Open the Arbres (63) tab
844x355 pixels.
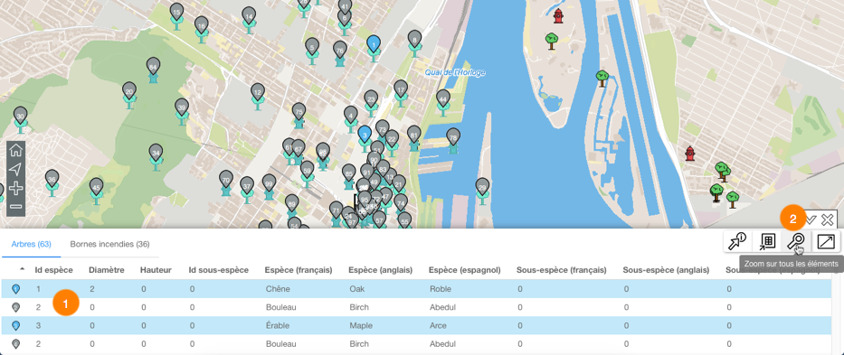pos(32,244)
